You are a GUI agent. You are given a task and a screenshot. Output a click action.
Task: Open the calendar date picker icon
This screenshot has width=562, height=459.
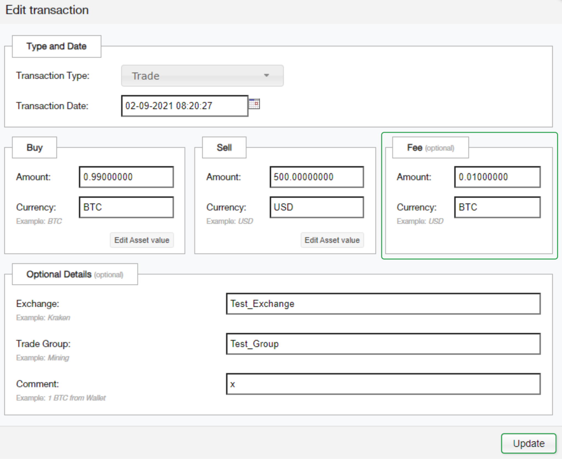point(254,104)
